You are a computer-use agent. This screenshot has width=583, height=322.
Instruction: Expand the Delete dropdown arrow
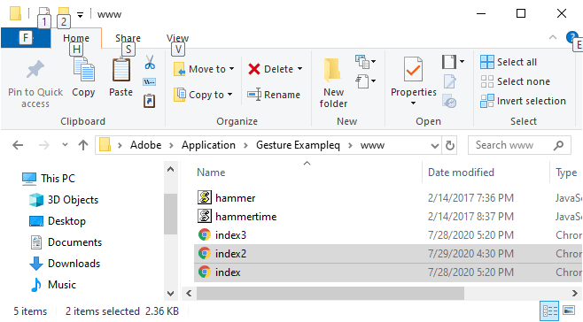coord(299,69)
